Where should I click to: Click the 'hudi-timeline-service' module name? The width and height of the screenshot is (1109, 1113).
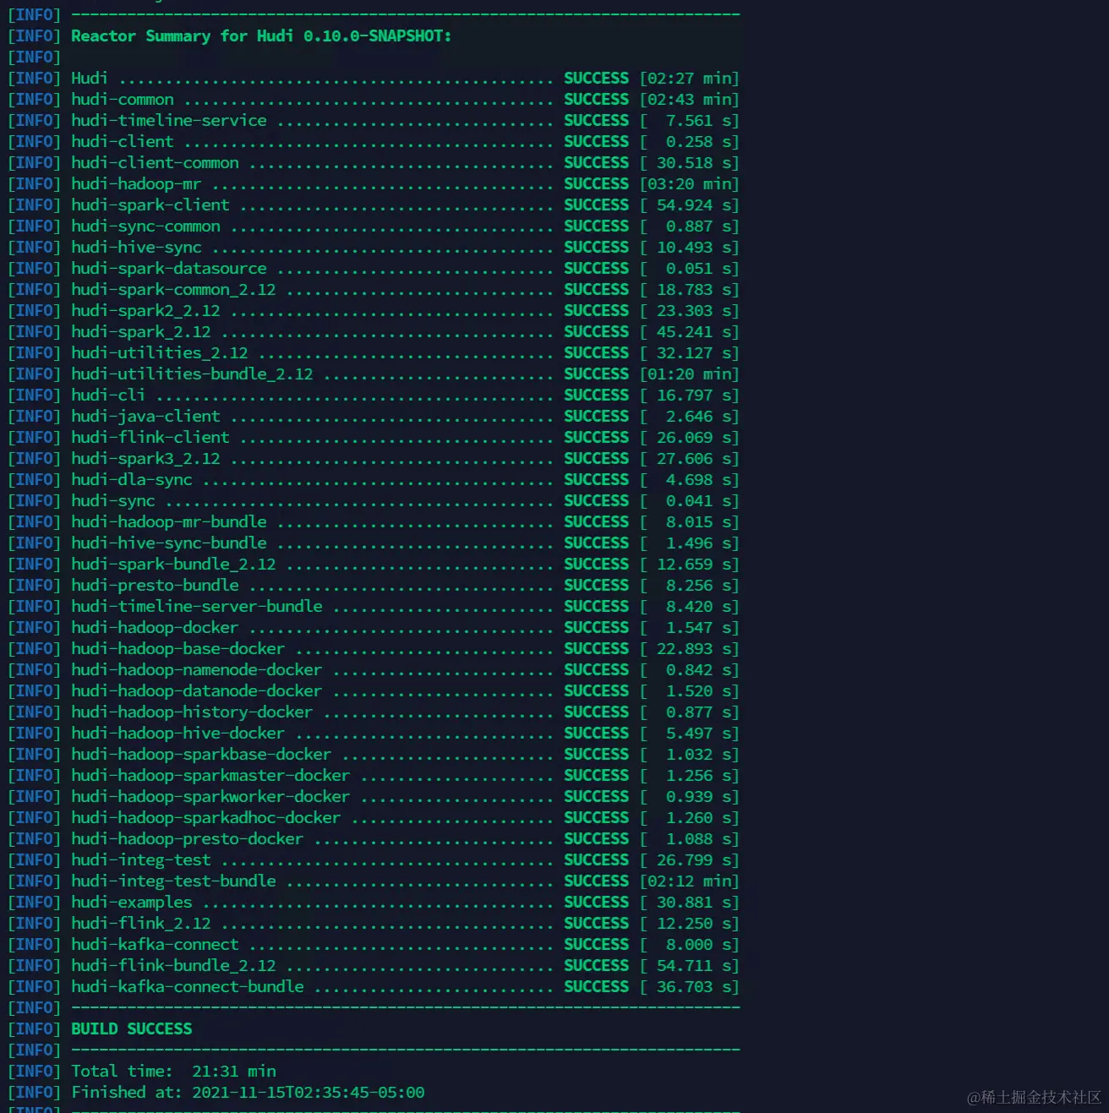coord(169,120)
